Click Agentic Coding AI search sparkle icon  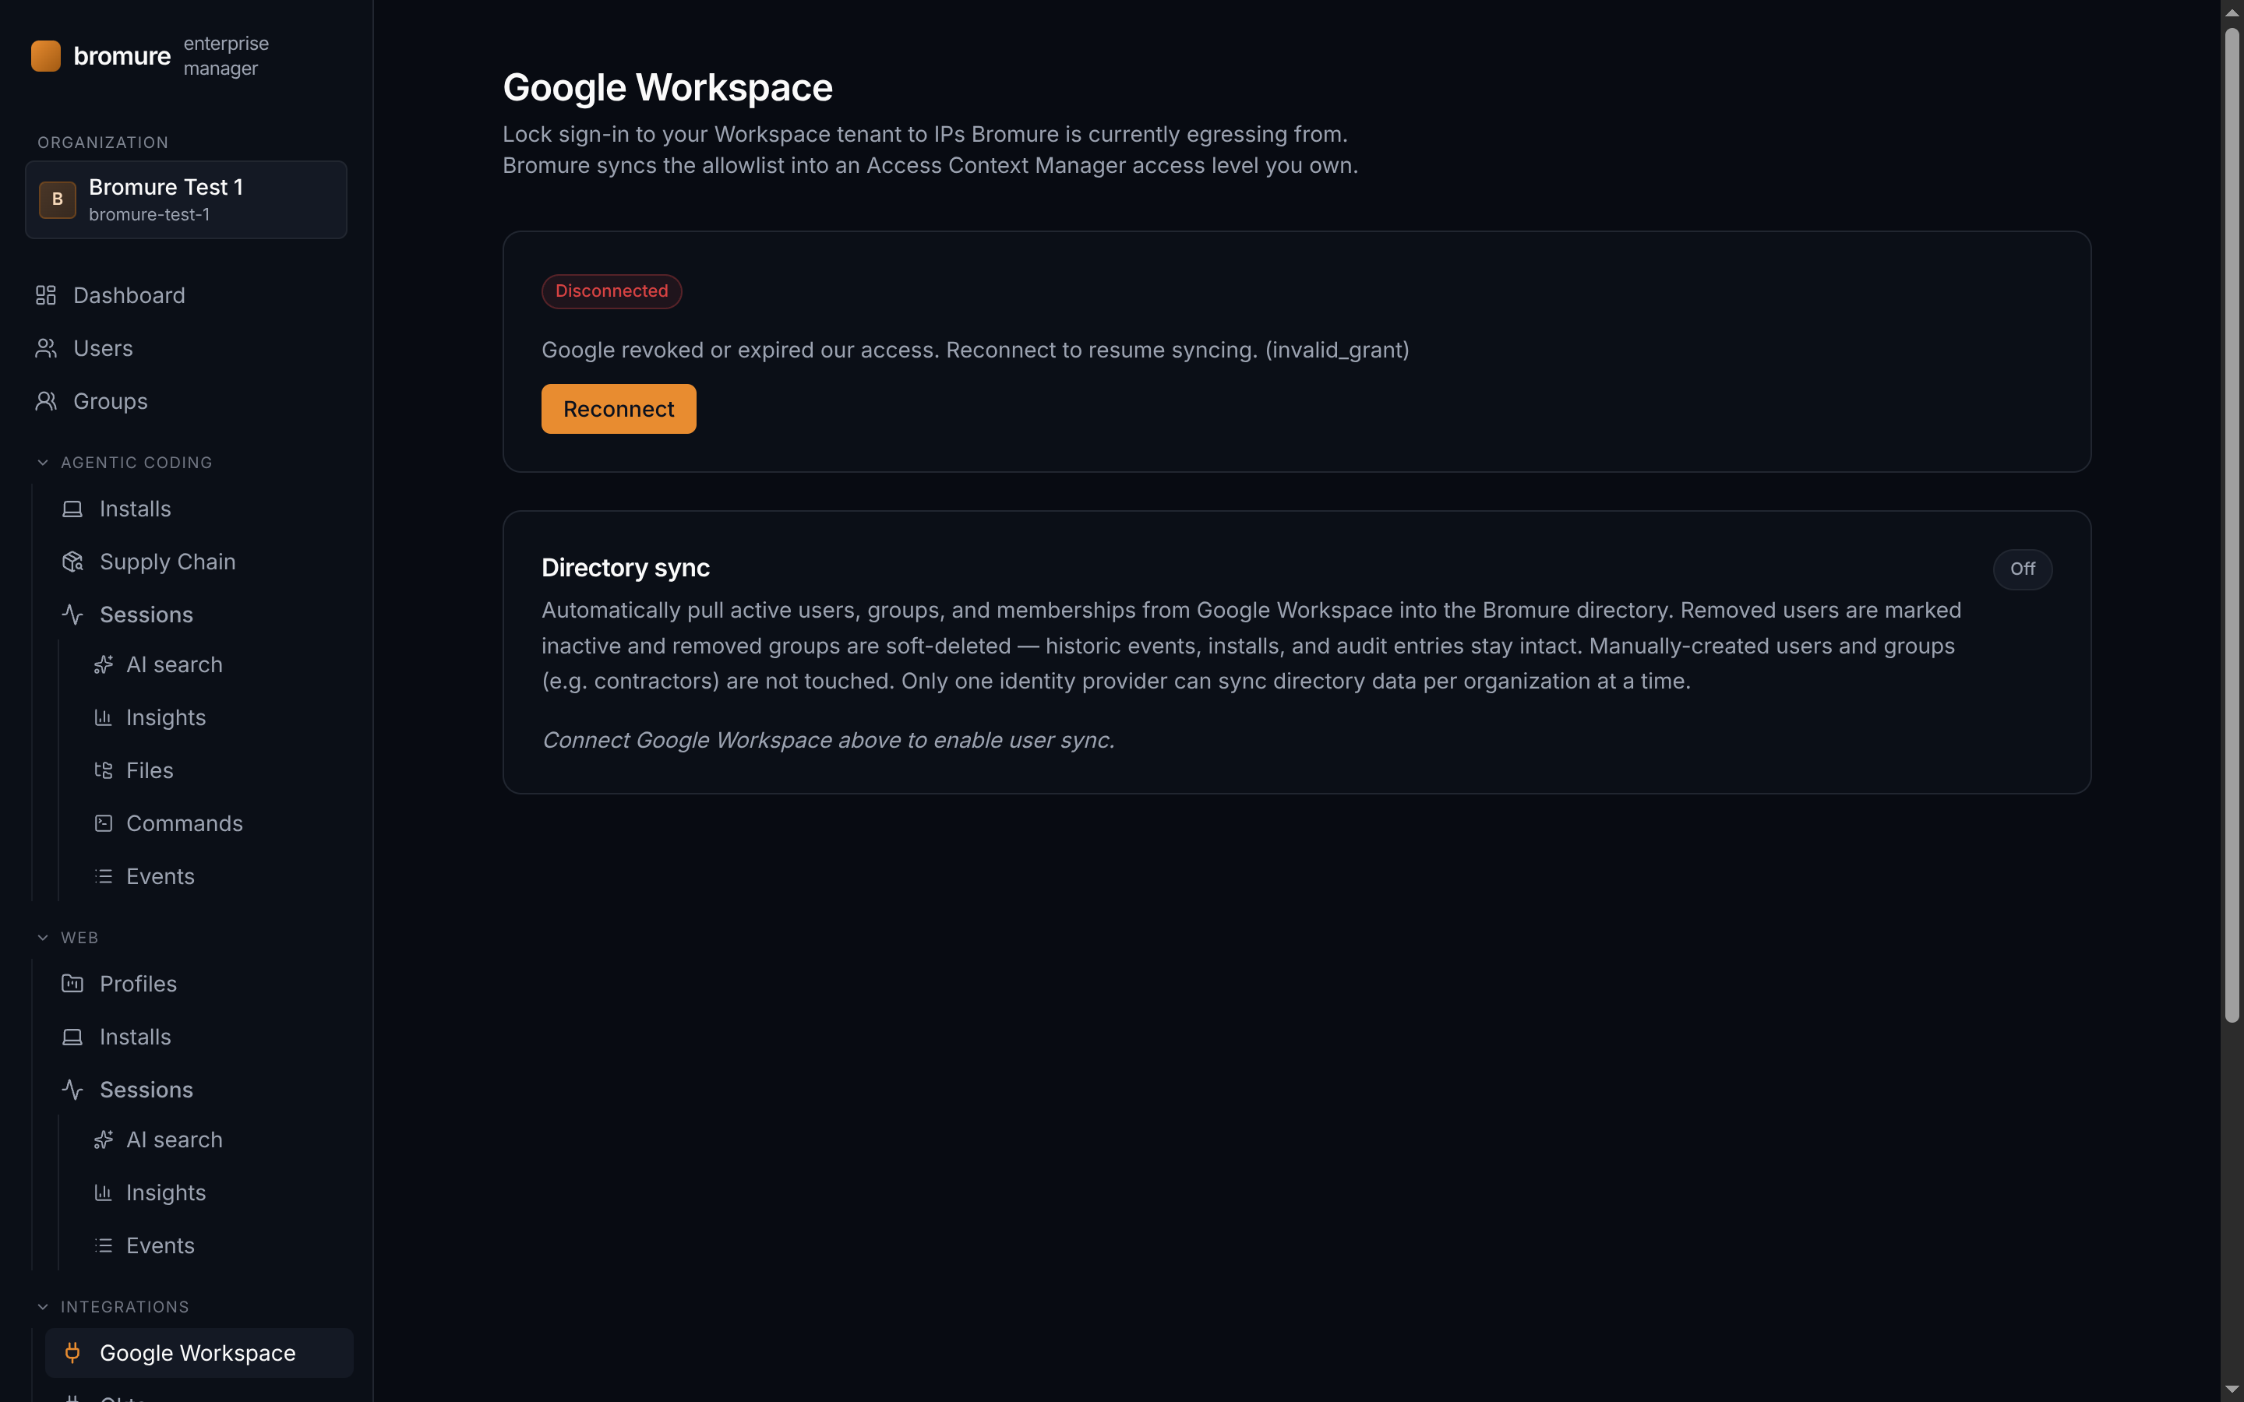click(x=103, y=665)
